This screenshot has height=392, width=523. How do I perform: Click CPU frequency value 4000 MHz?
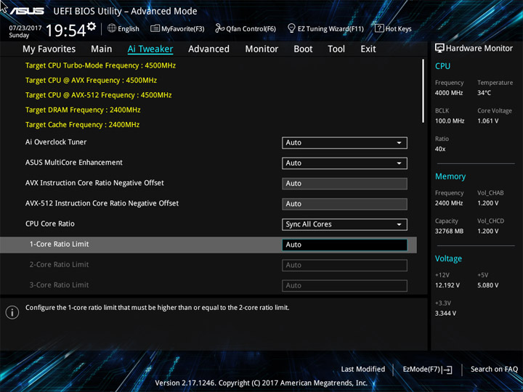click(449, 93)
